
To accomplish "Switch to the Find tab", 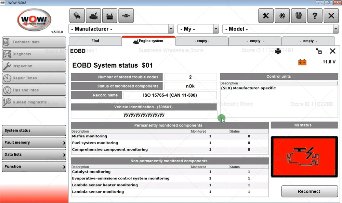I will coord(95,41).
